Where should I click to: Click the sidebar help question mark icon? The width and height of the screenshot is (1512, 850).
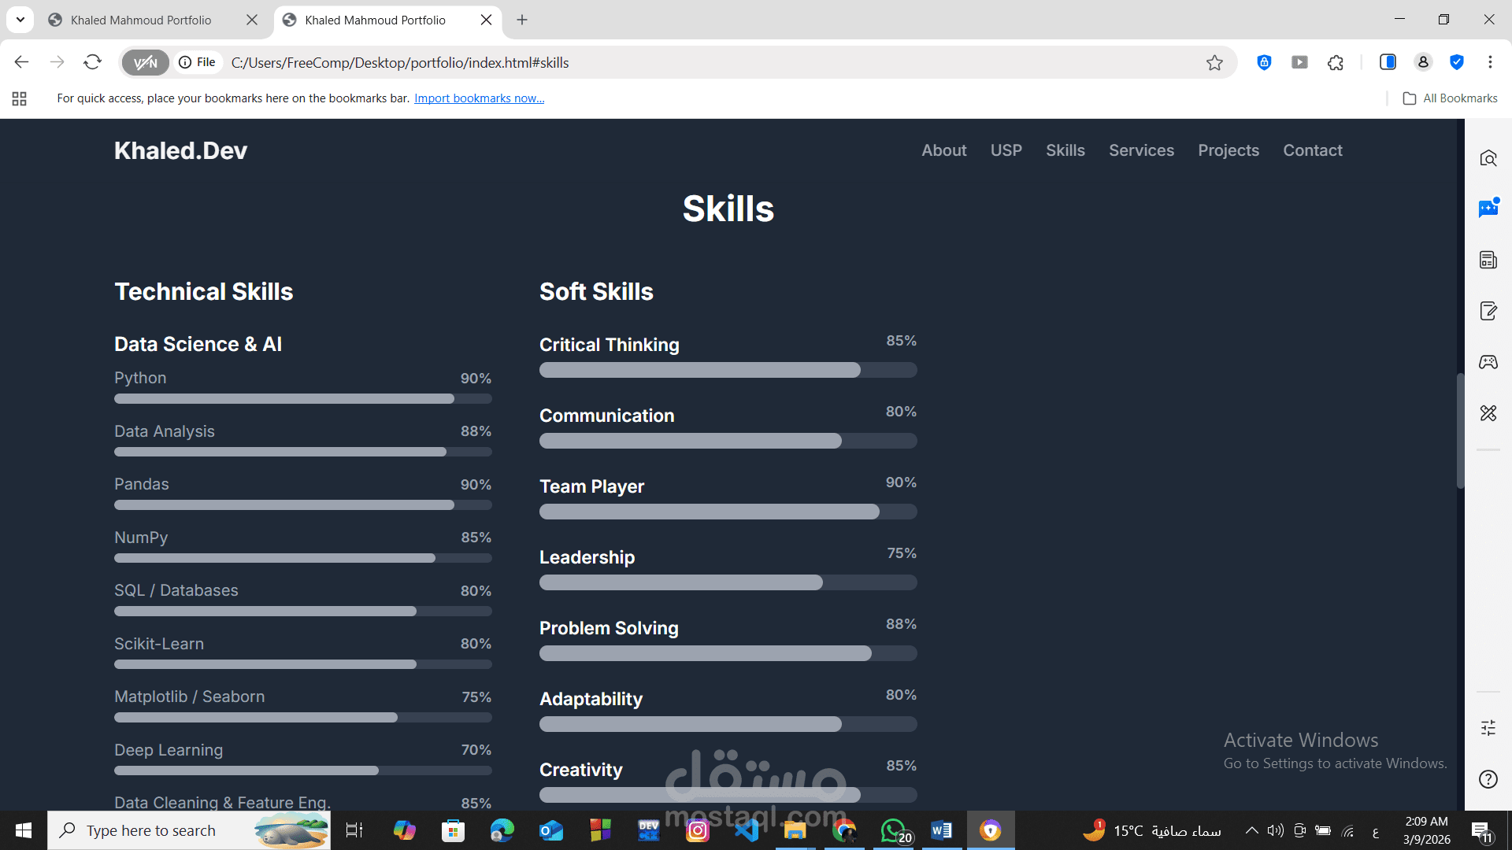tap(1488, 779)
